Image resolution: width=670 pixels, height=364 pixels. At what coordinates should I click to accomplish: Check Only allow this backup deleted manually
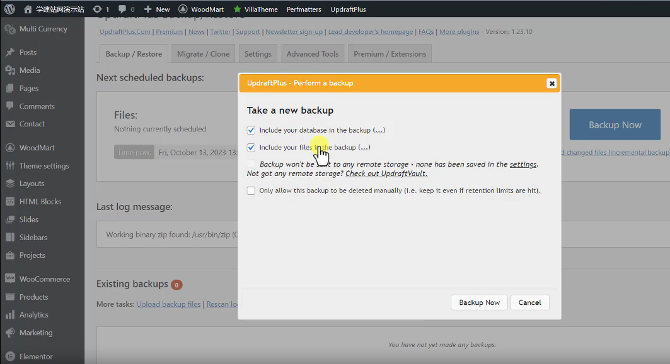pos(251,190)
